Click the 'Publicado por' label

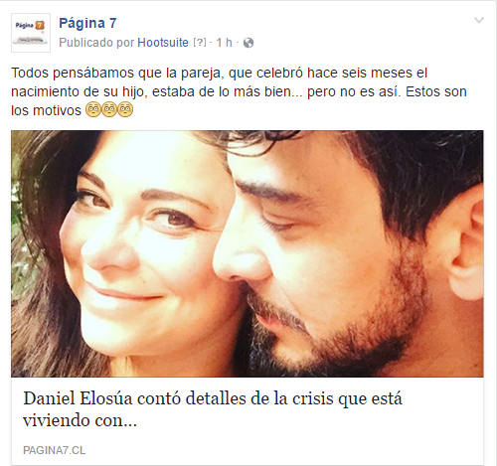(x=96, y=43)
